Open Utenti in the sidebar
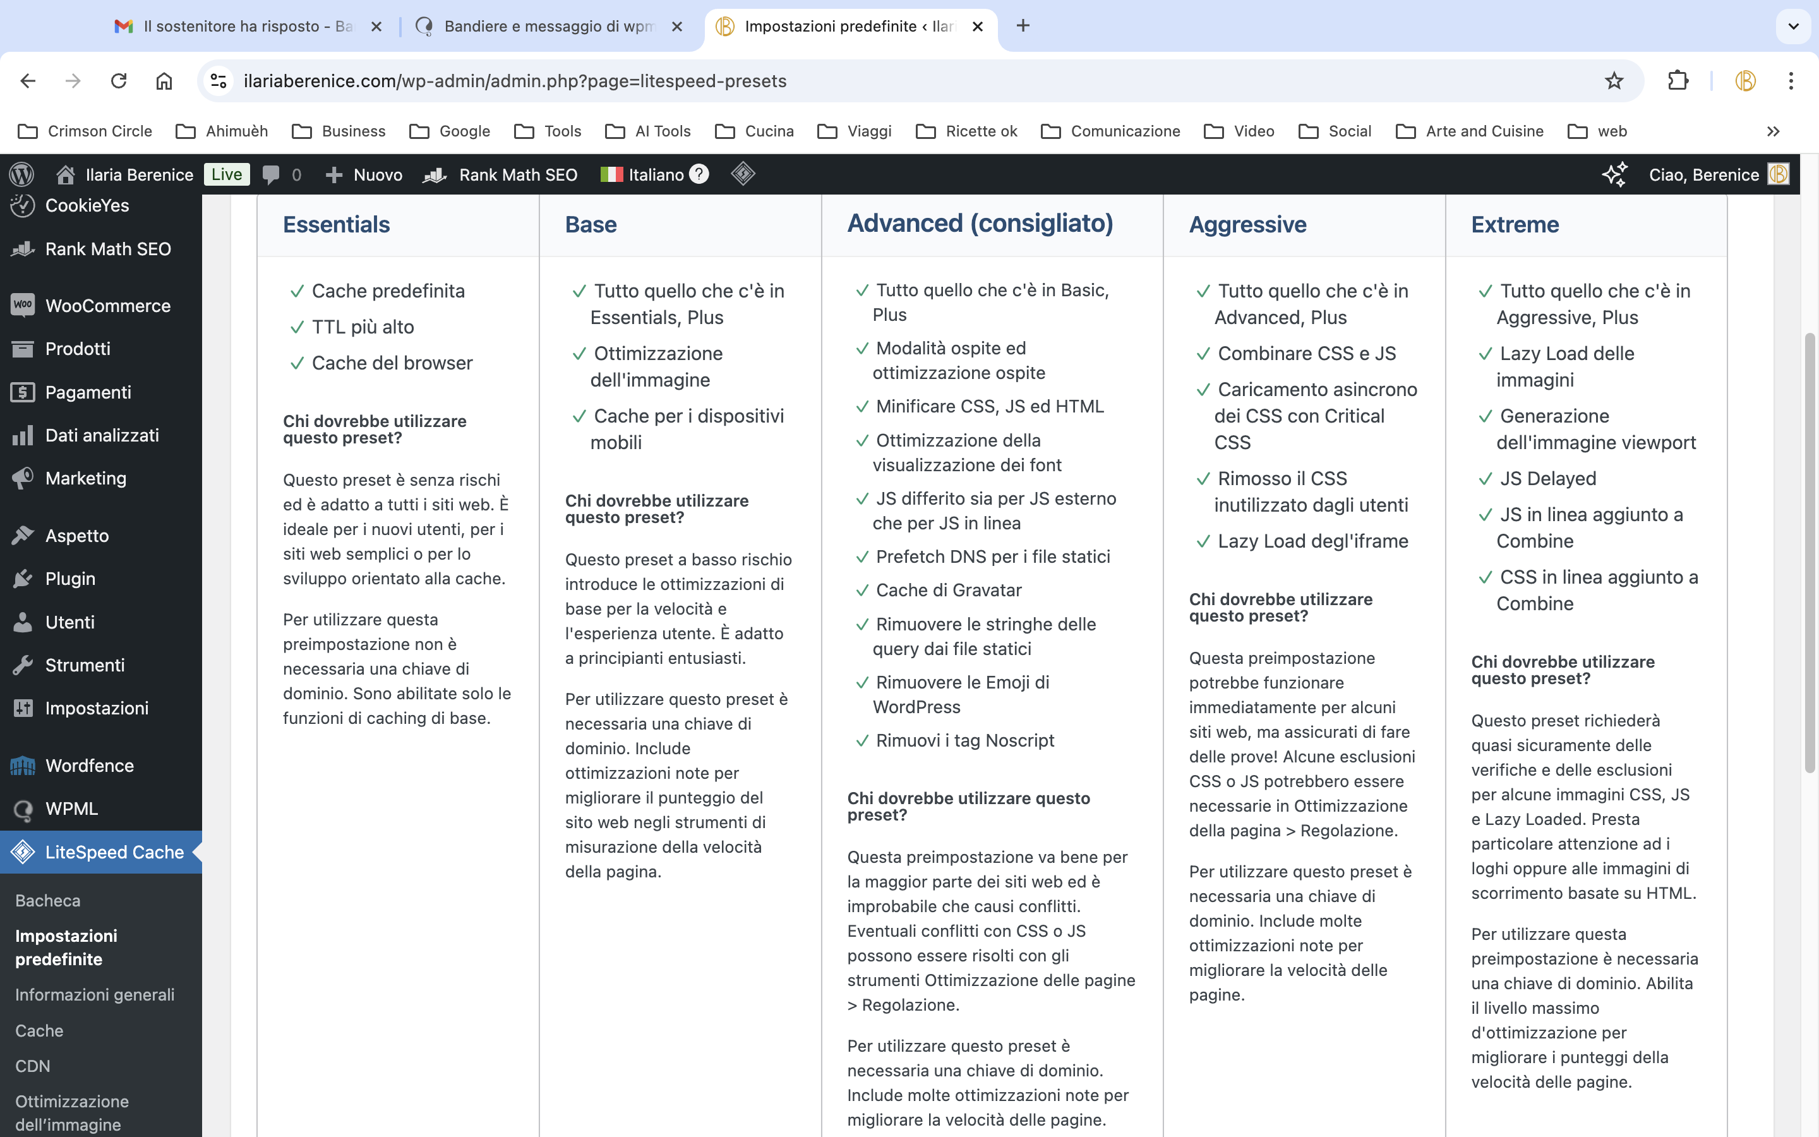 coord(100,622)
